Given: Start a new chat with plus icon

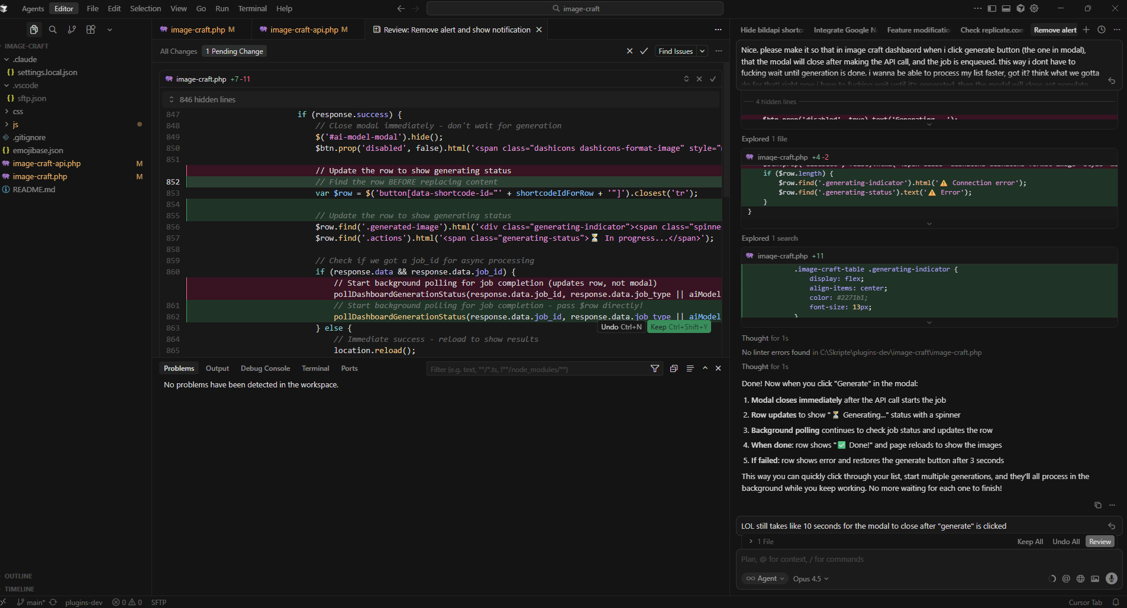Looking at the screenshot, I should pos(1086,30).
